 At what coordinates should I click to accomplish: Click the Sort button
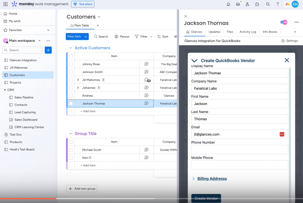coord(163,37)
